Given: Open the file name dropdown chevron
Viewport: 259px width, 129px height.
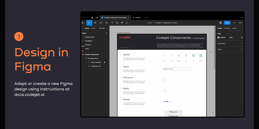Looking at the screenshot, I should click(181, 23).
